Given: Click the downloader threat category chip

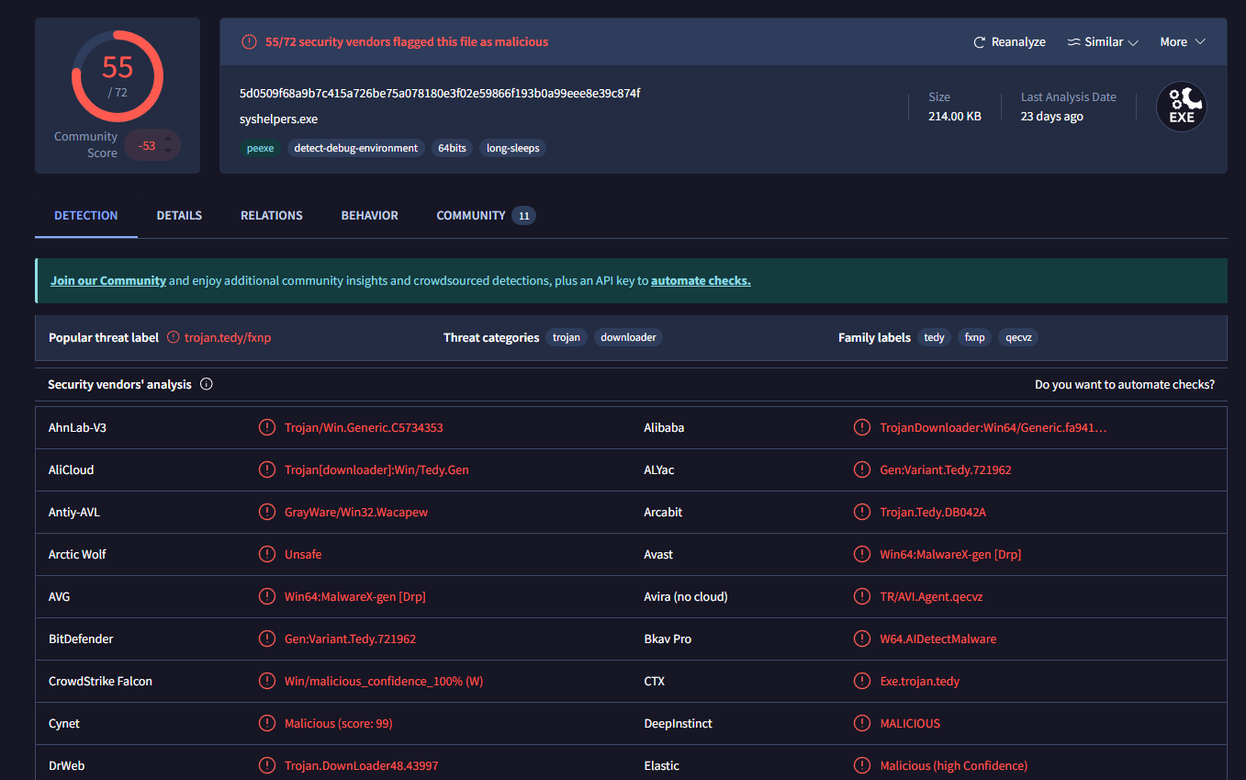Looking at the screenshot, I should (x=628, y=337).
